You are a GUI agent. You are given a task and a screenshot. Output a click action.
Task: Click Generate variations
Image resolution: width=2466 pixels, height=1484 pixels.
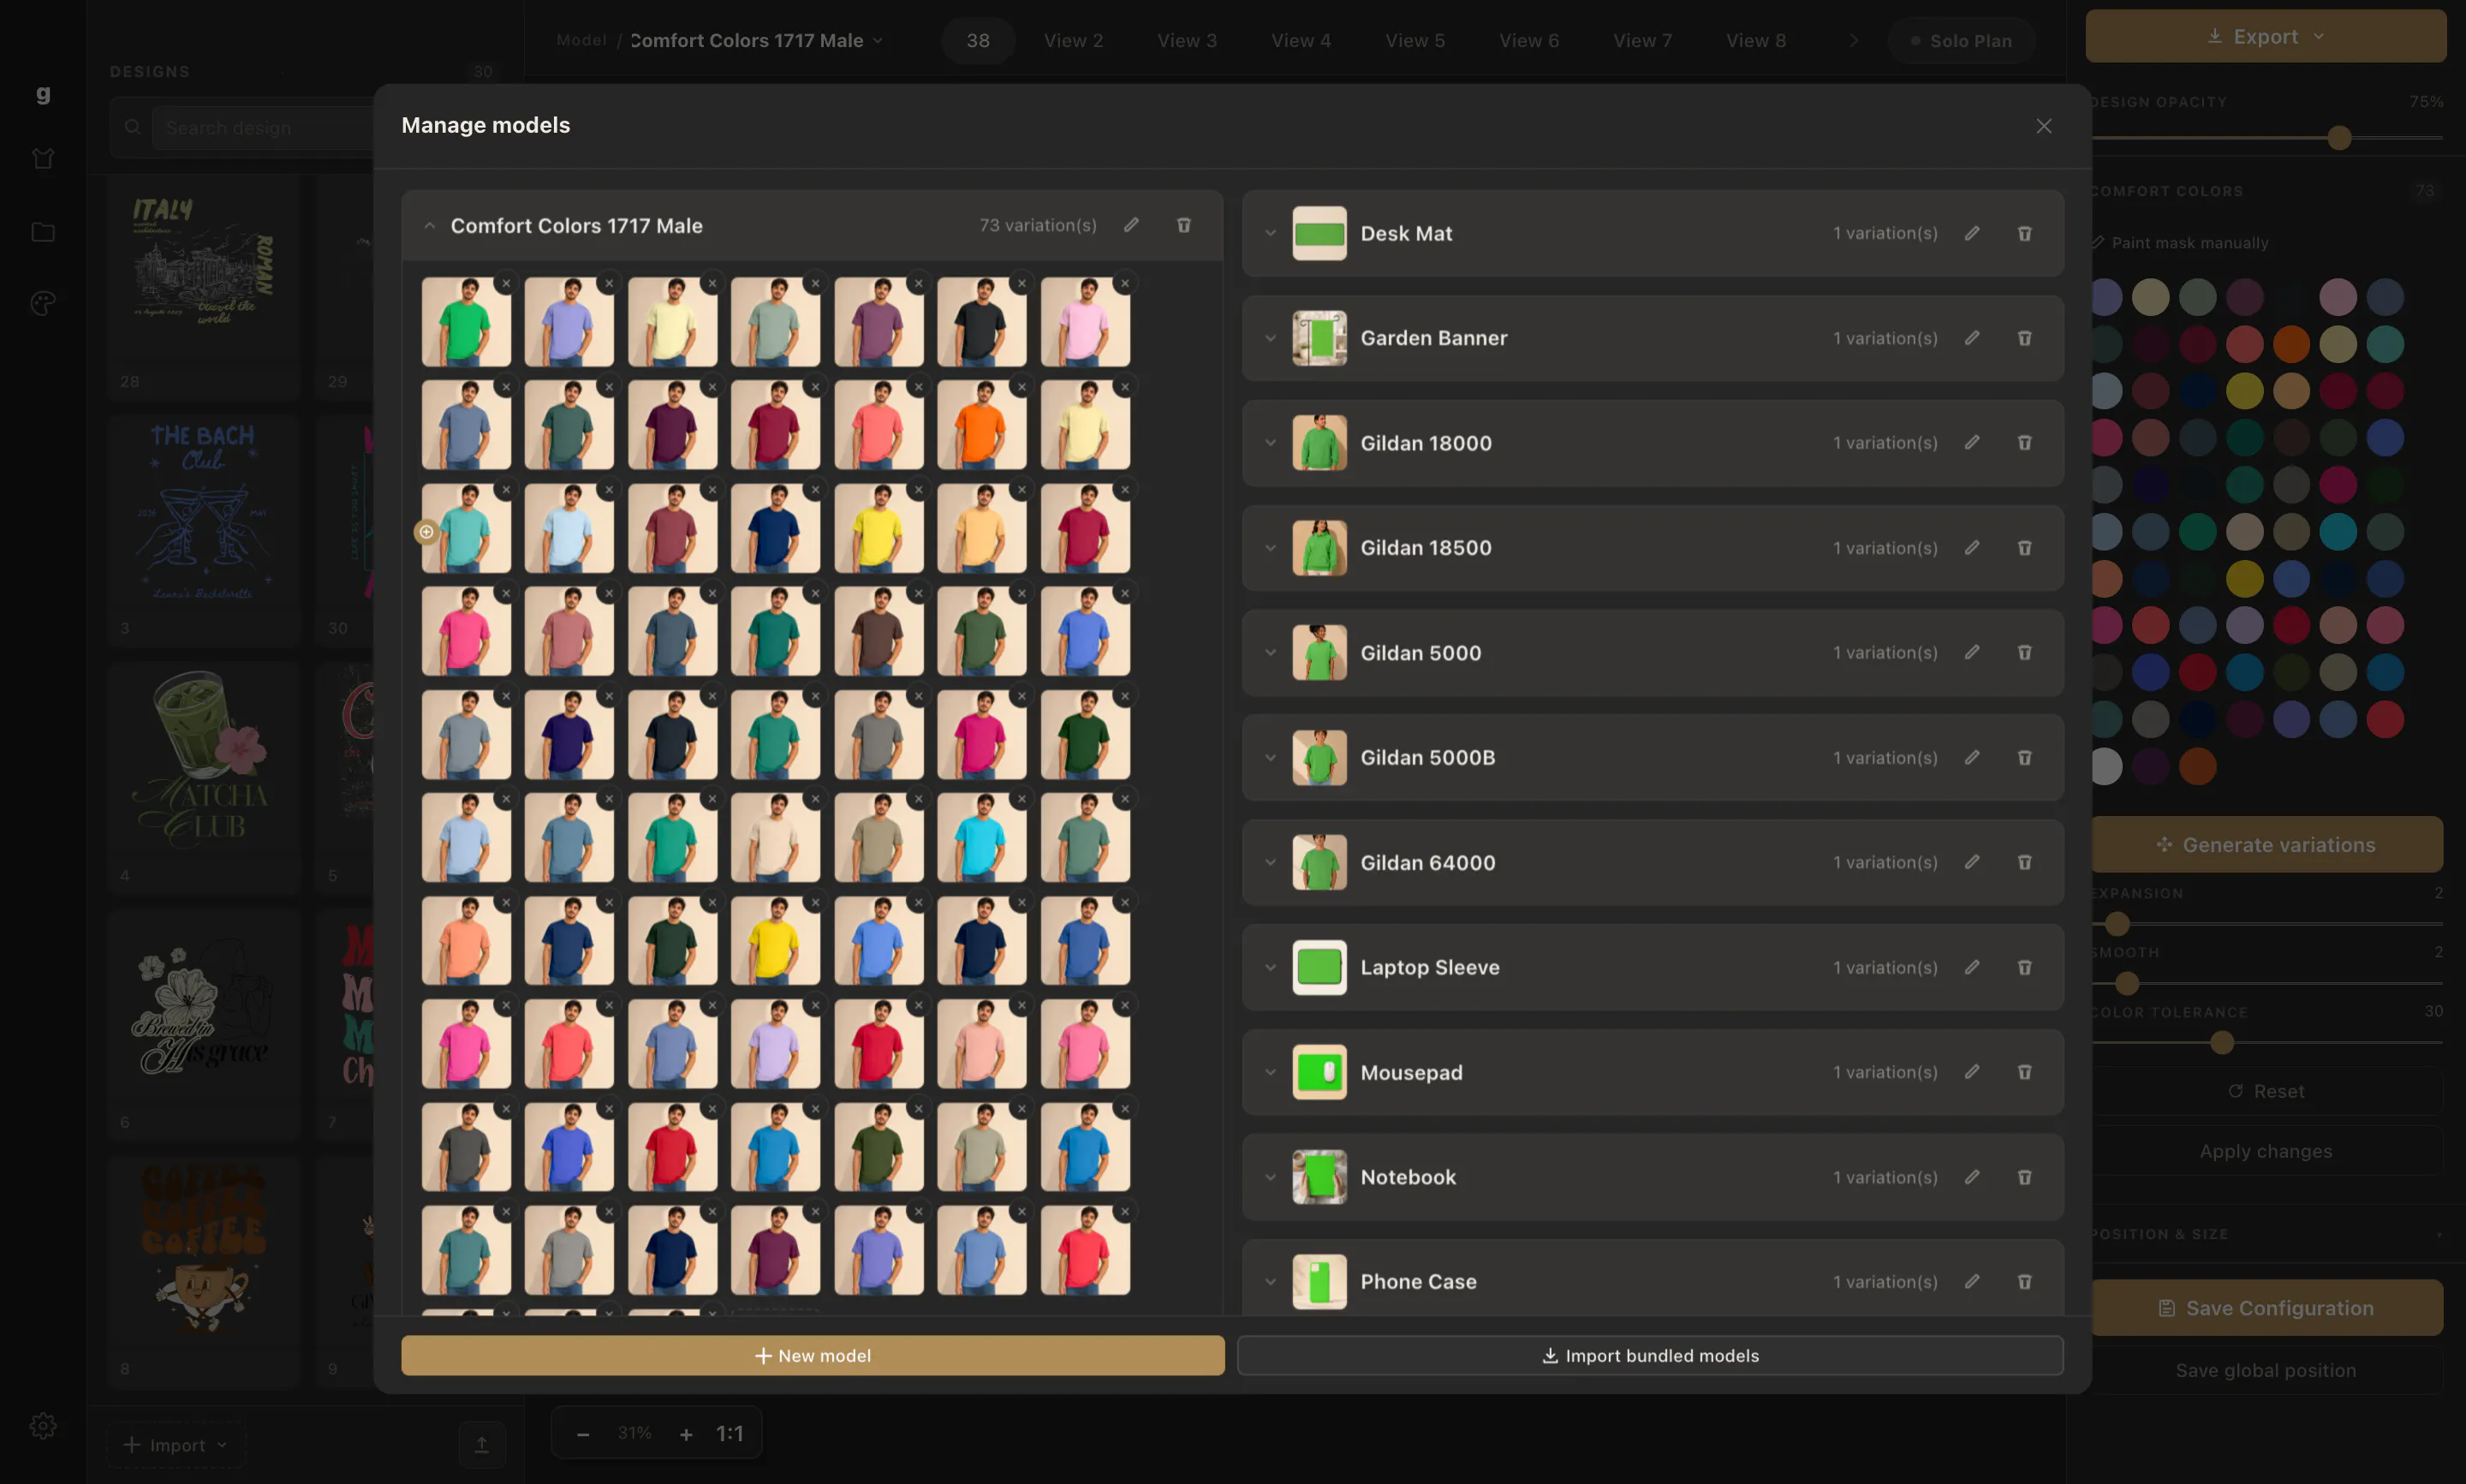[2266, 845]
